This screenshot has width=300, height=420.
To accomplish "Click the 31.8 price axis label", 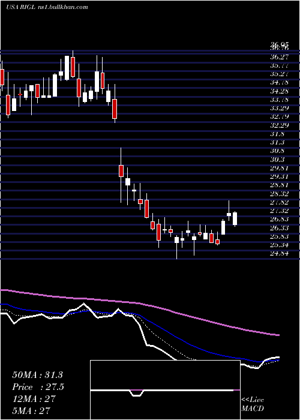I will [x=277, y=134].
